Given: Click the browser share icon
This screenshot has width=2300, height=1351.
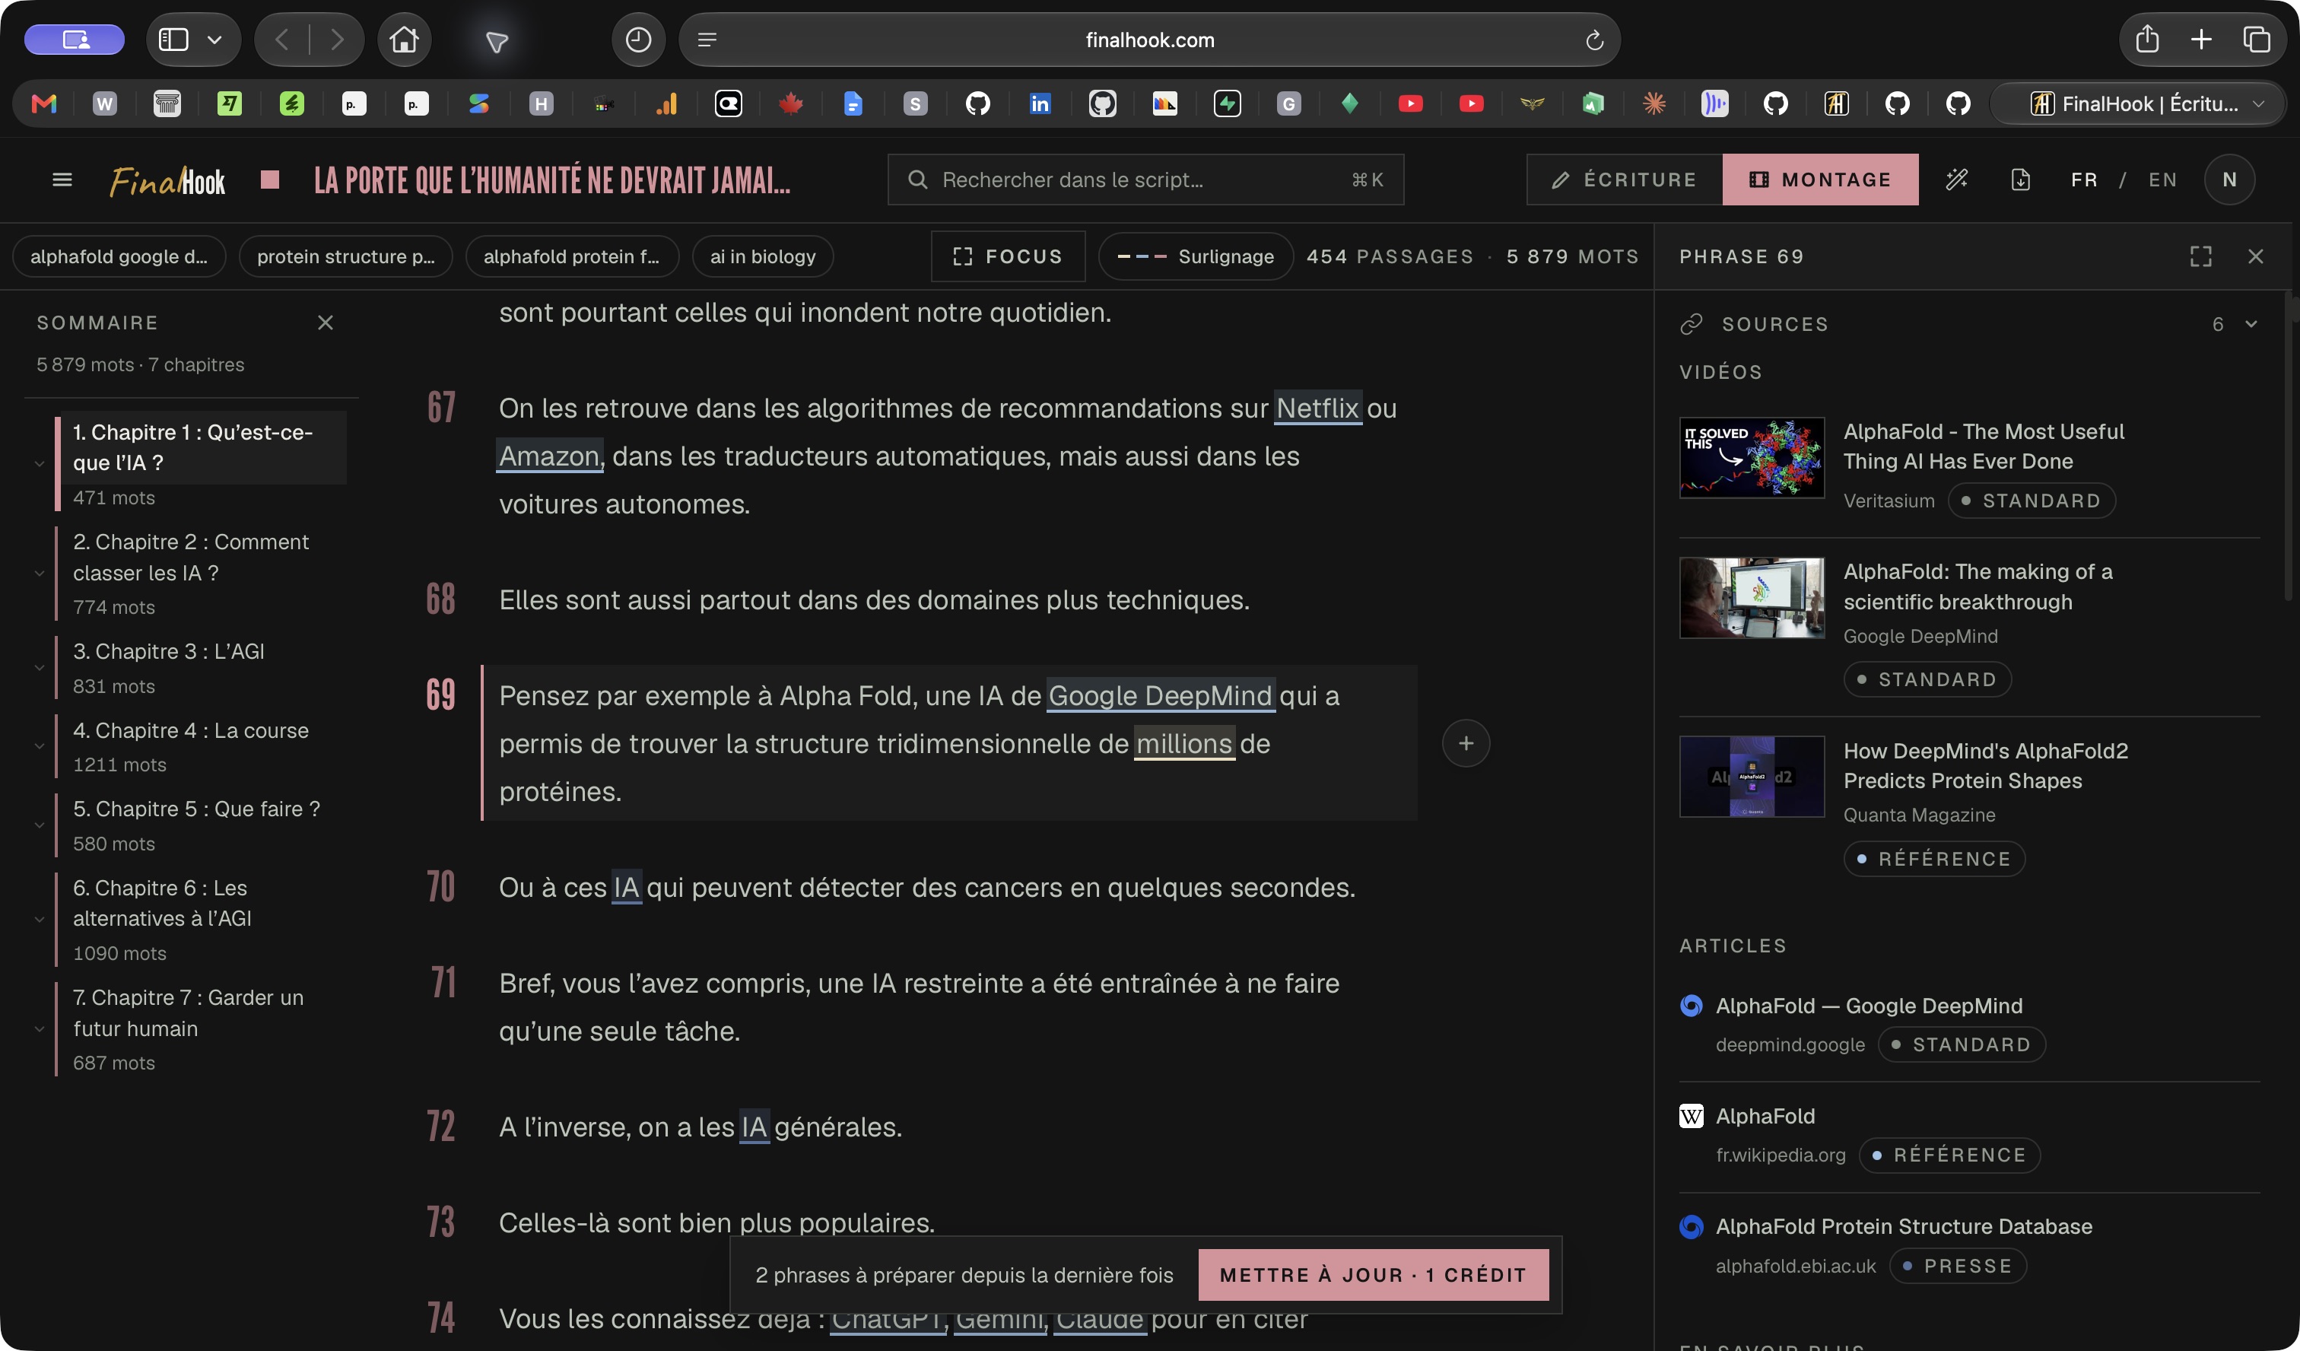Looking at the screenshot, I should [x=2146, y=40].
